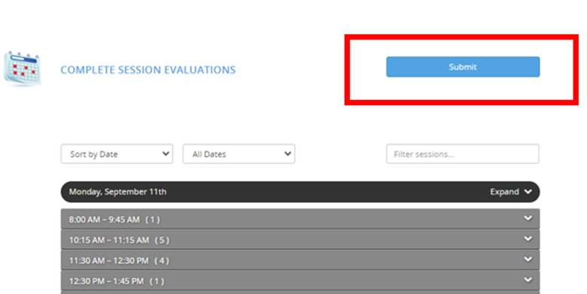This screenshot has height=294, width=587.
Task: Expand the 12:30 PM – 1:45 PM row
Action: [x=300, y=281]
